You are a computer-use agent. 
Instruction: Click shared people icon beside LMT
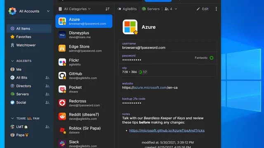(47, 127)
